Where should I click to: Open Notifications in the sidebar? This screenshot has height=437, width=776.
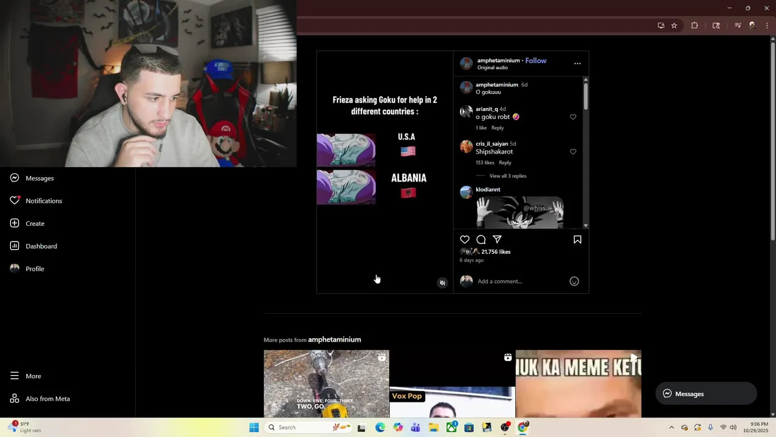44,201
